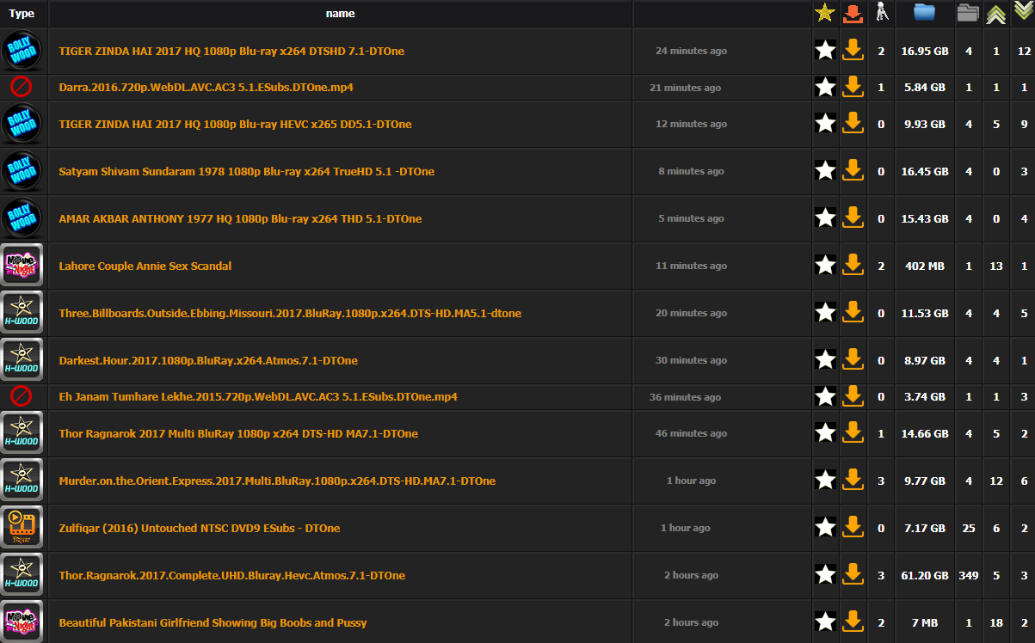
Task: Download Three Billboards Outside Ebbing Missouri torrent
Action: click(853, 313)
